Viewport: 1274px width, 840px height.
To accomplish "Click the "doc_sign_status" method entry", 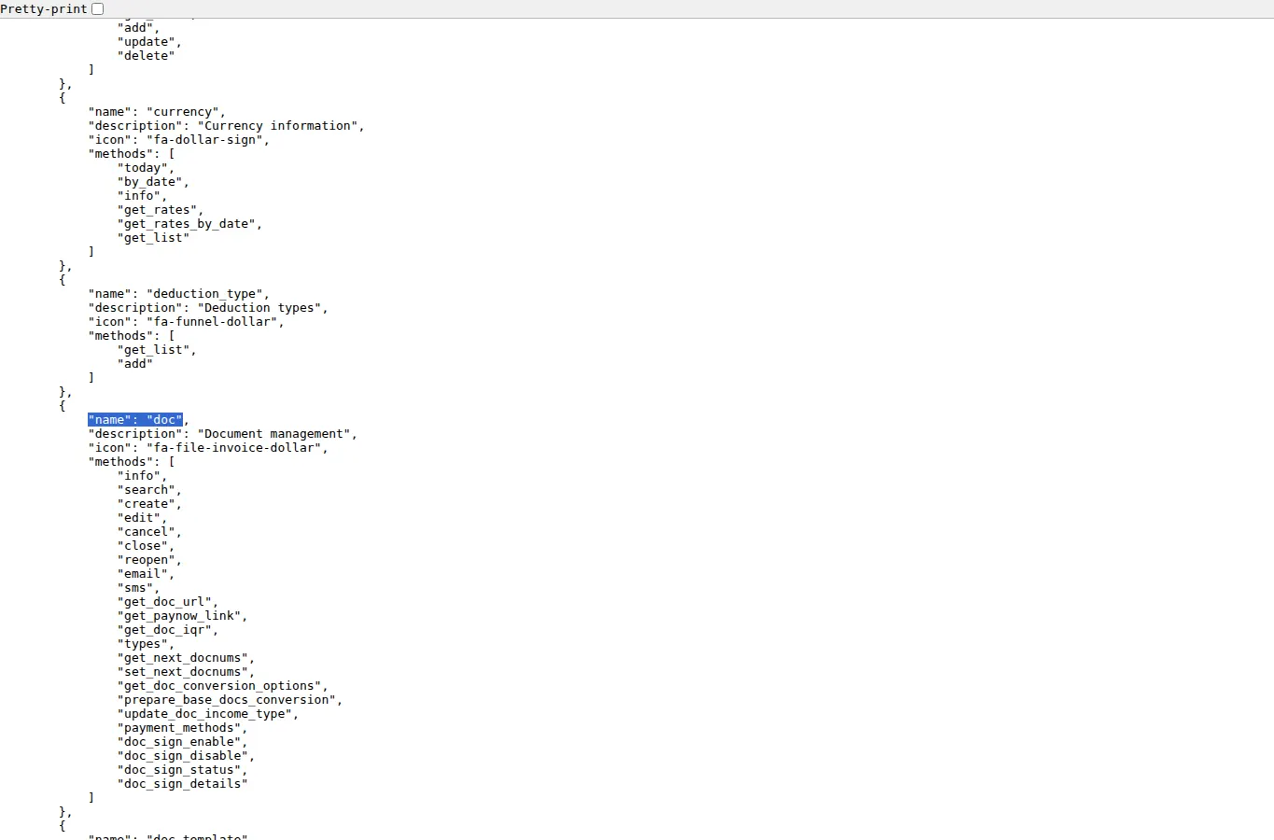I will tap(178, 770).
